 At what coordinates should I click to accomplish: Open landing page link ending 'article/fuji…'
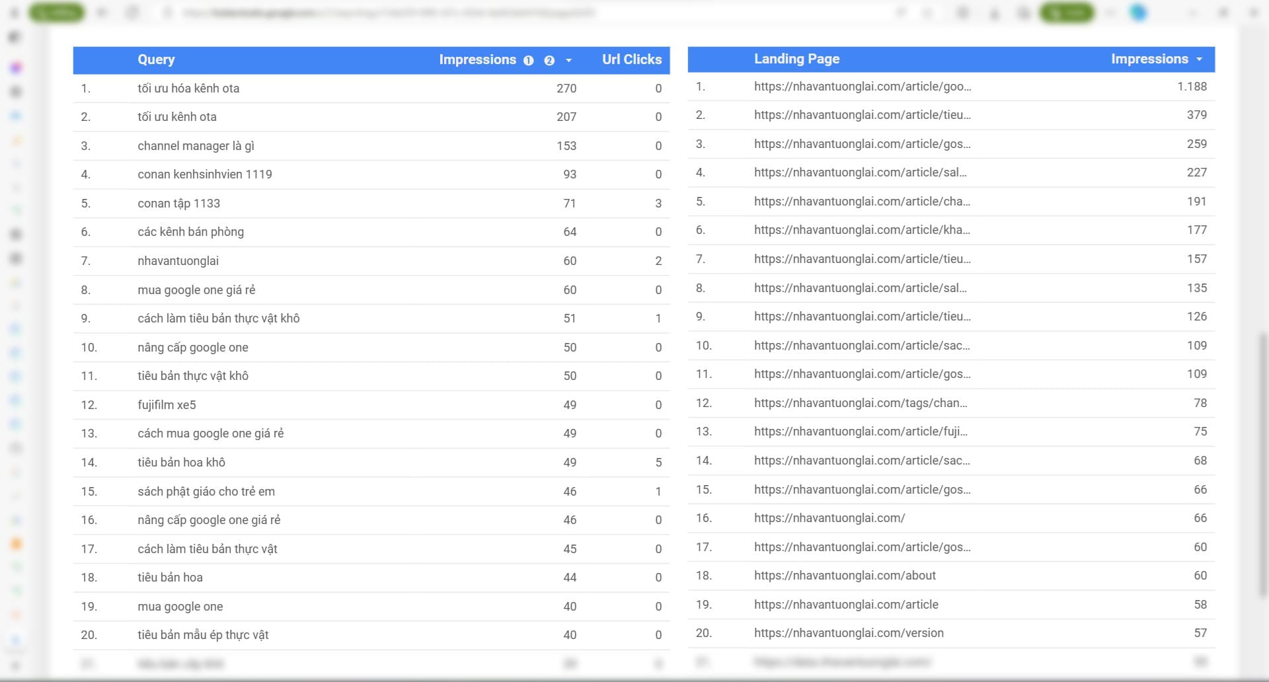coord(861,432)
